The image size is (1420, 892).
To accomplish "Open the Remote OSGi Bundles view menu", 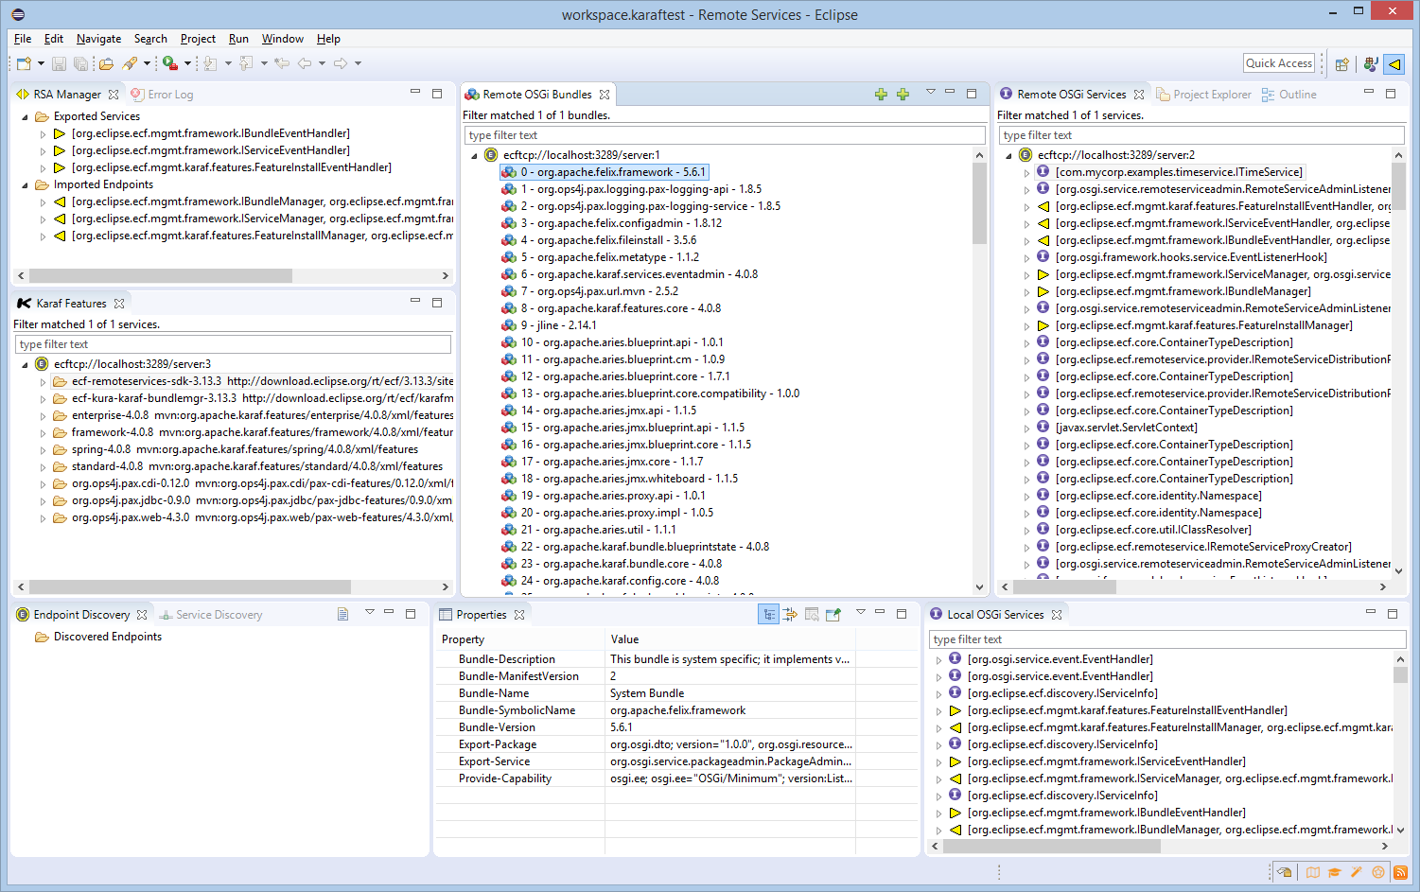I will 931,93.
